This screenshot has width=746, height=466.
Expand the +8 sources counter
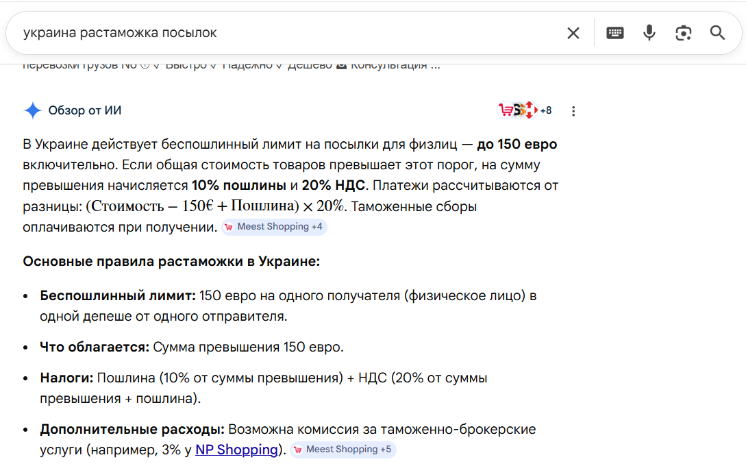pyautogui.click(x=546, y=110)
